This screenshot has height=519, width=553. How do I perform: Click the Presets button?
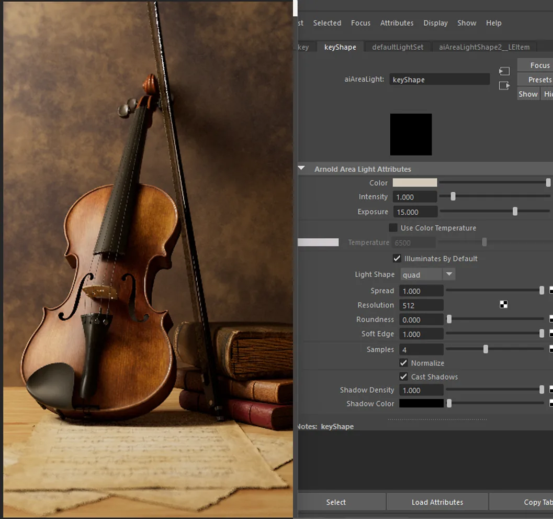(536, 80)
